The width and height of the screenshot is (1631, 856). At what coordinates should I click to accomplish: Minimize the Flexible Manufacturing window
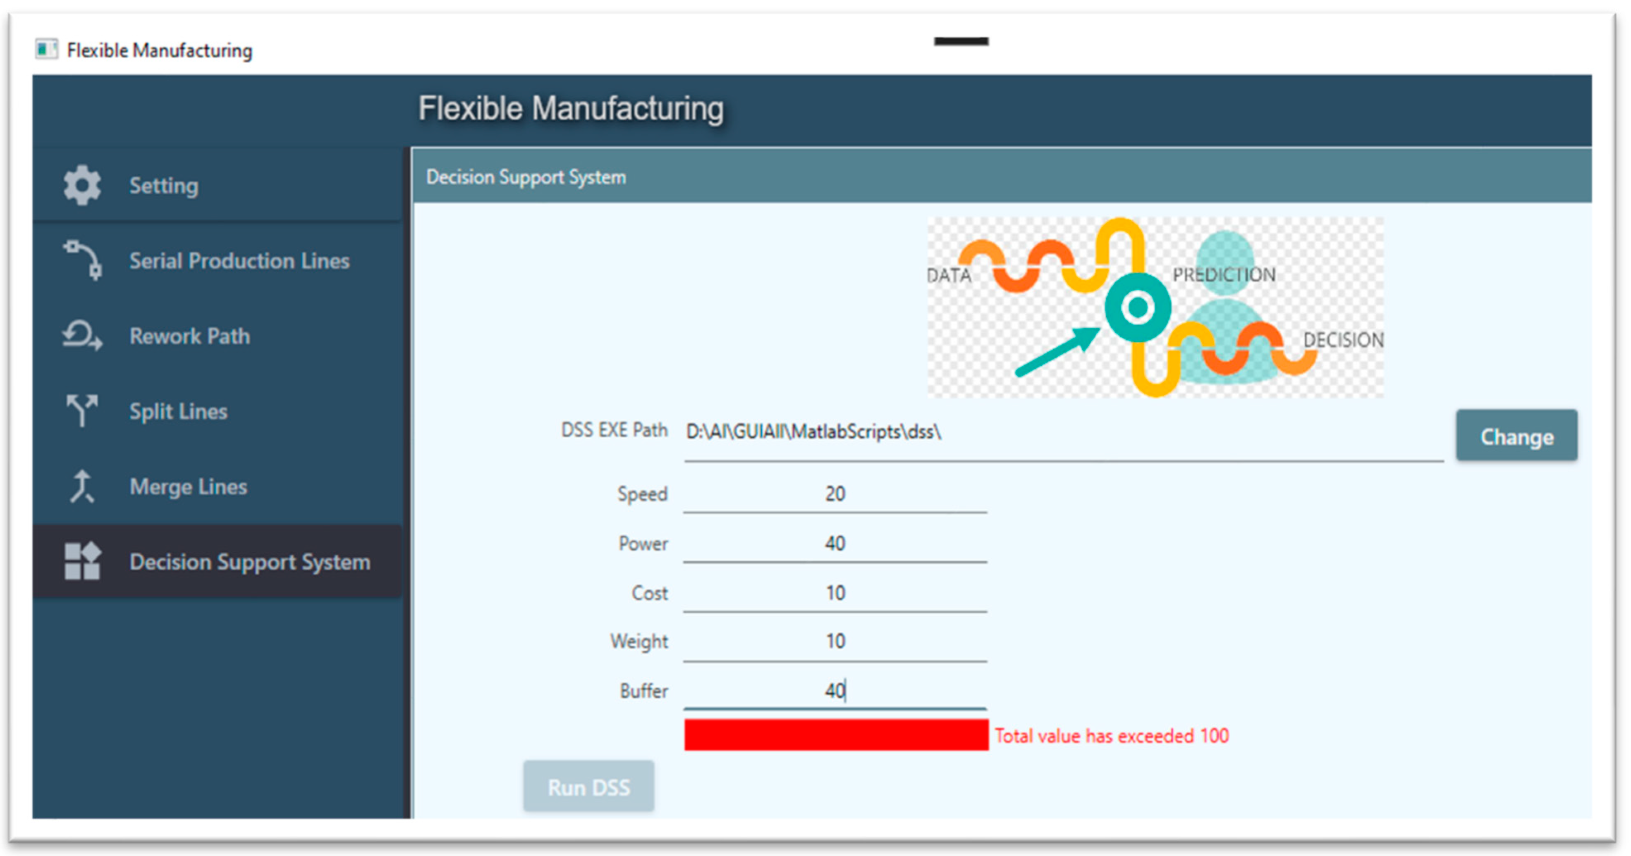pos(961,42)
